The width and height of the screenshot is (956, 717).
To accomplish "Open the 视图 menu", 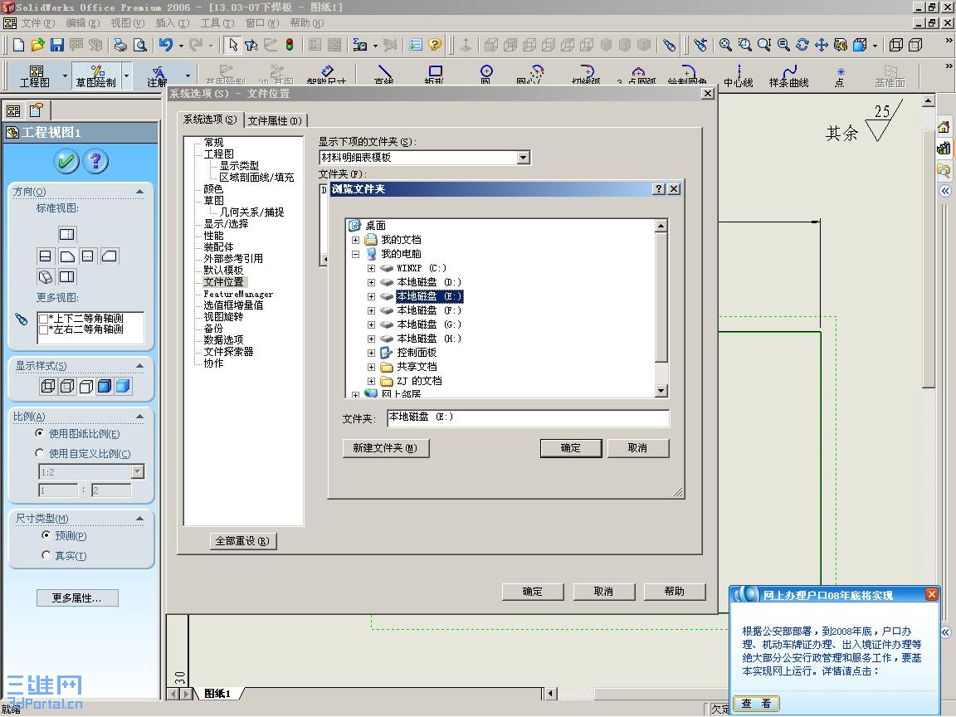I will [x=128, y=23].
